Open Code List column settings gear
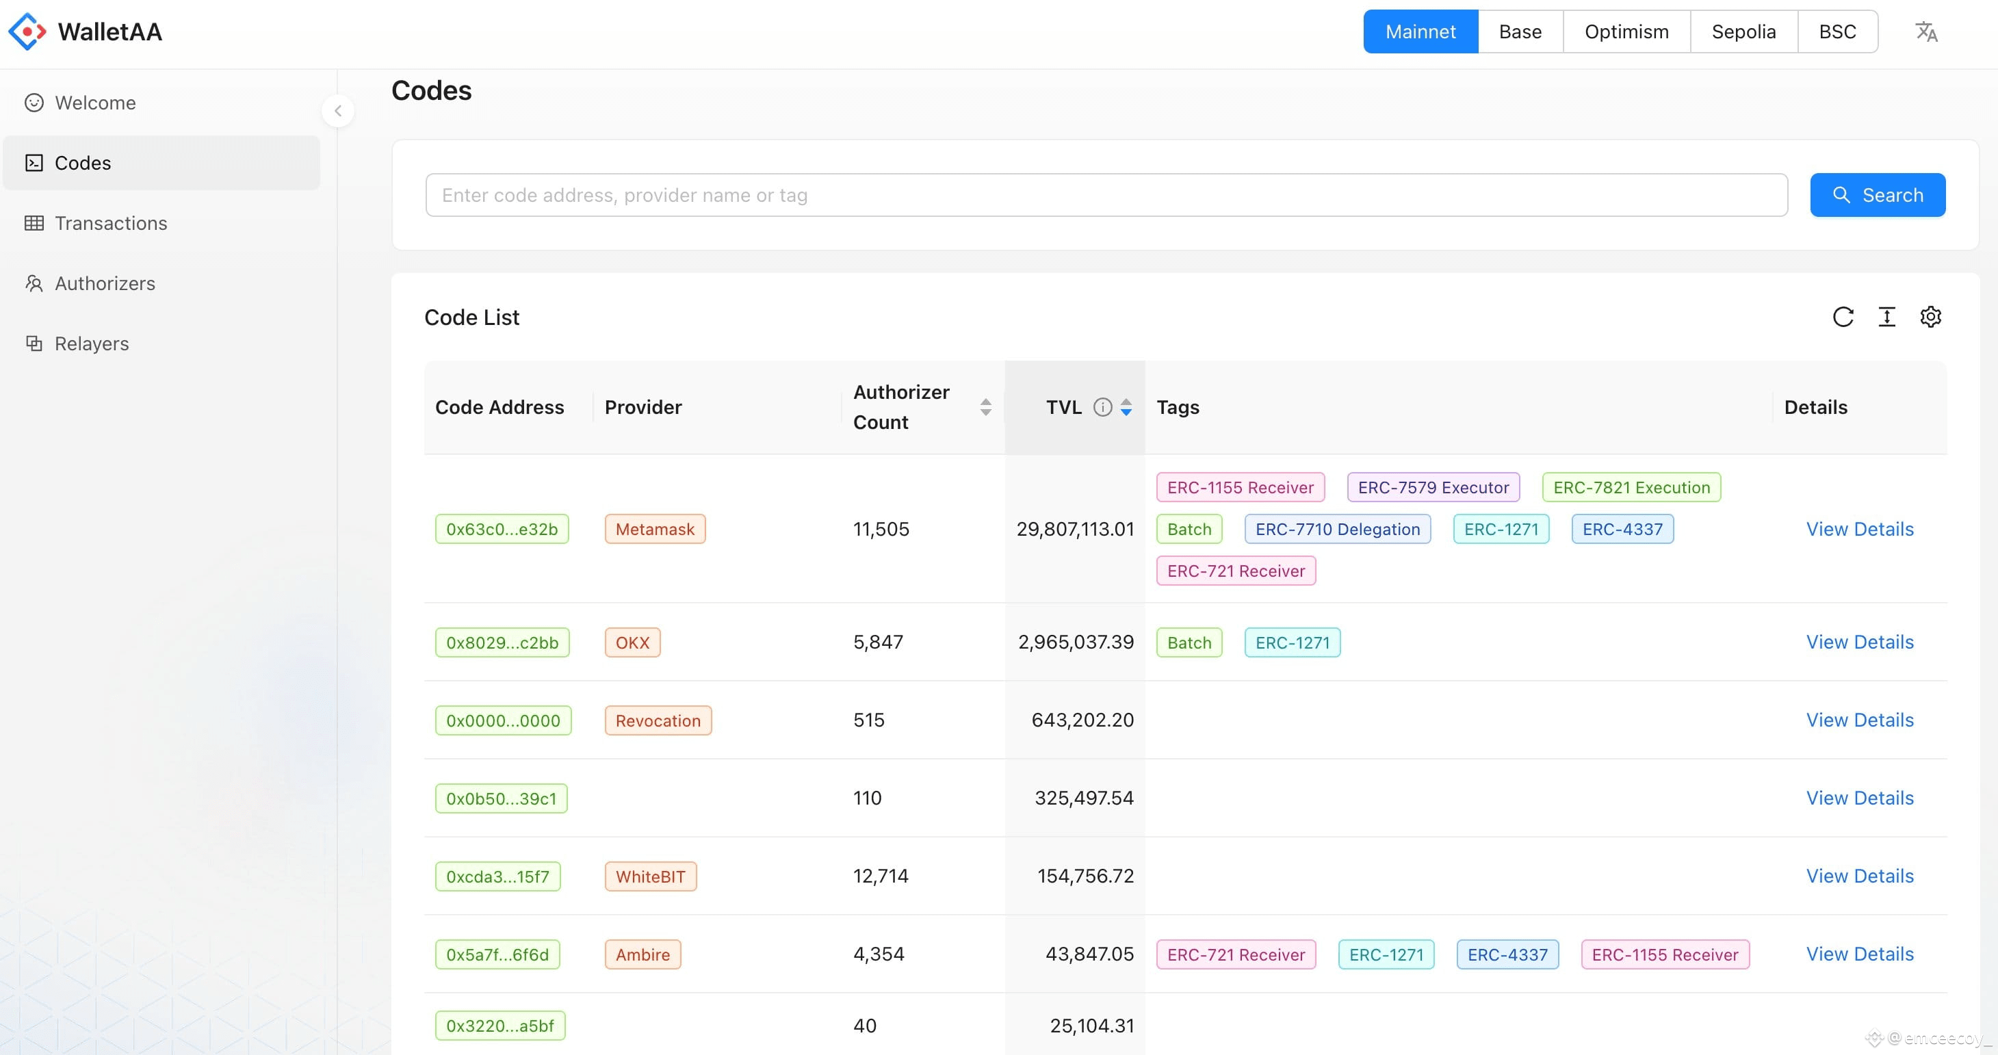Viewport: 1998px width, 1055px height. coord(1930,317)
